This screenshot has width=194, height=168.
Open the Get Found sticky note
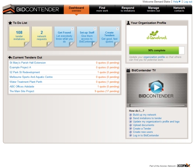click(x=64, y=37)
